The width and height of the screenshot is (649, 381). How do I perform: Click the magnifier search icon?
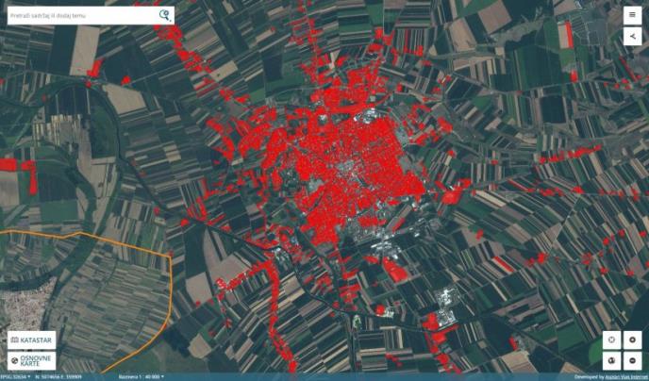coord(165,15)
